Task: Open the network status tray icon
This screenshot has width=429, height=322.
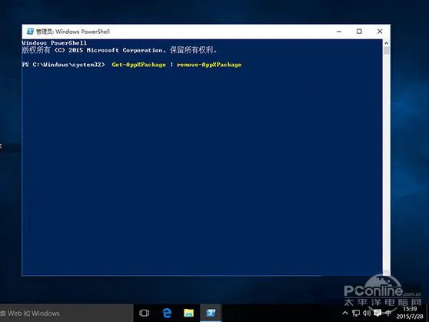Action: 356,313
